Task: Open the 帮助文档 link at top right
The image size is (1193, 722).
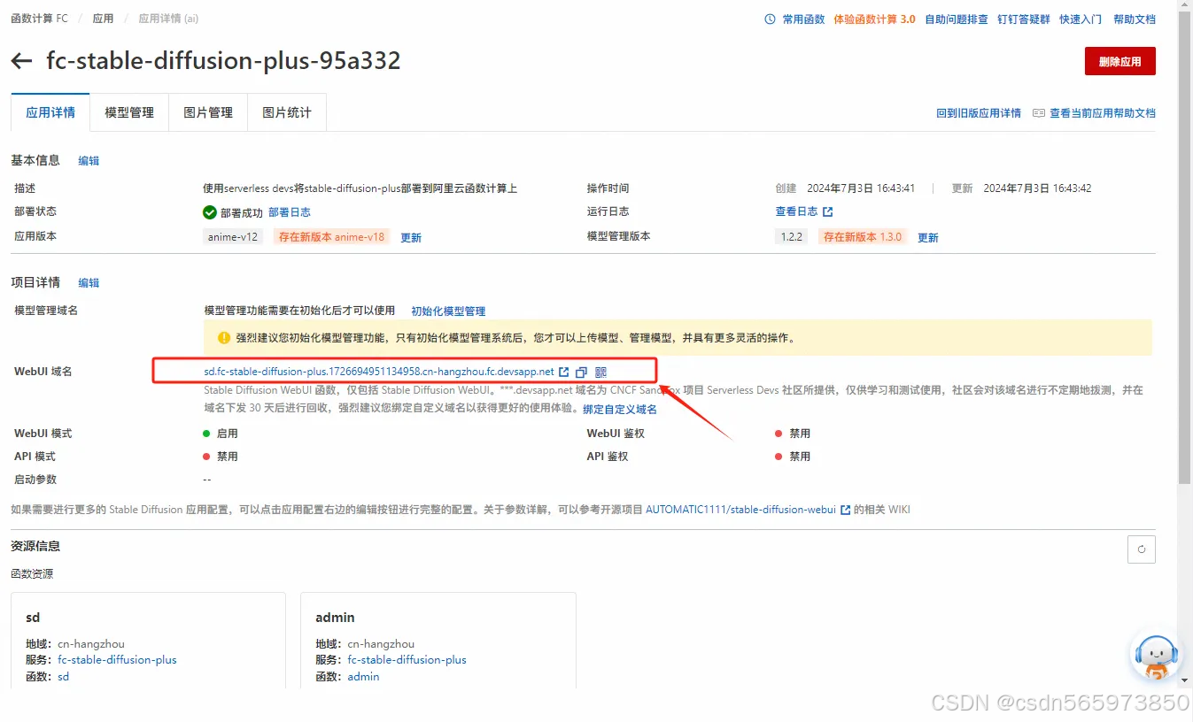Action: (x=1134, y=19)
